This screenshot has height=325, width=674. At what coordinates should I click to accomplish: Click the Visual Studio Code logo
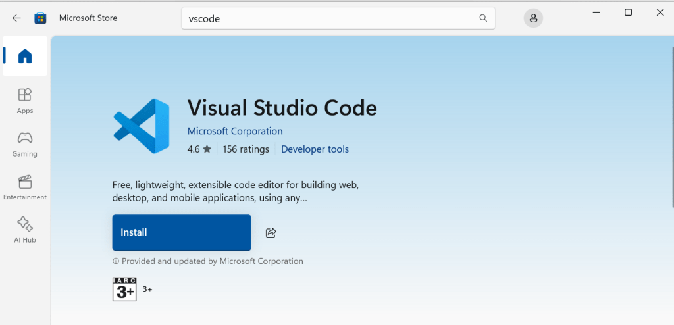click(142, 126)
